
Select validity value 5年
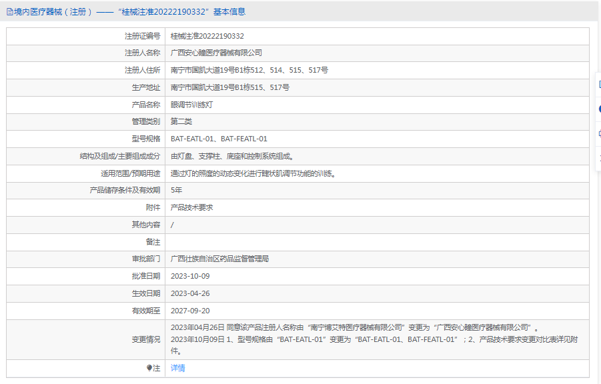tap(176, 190)
